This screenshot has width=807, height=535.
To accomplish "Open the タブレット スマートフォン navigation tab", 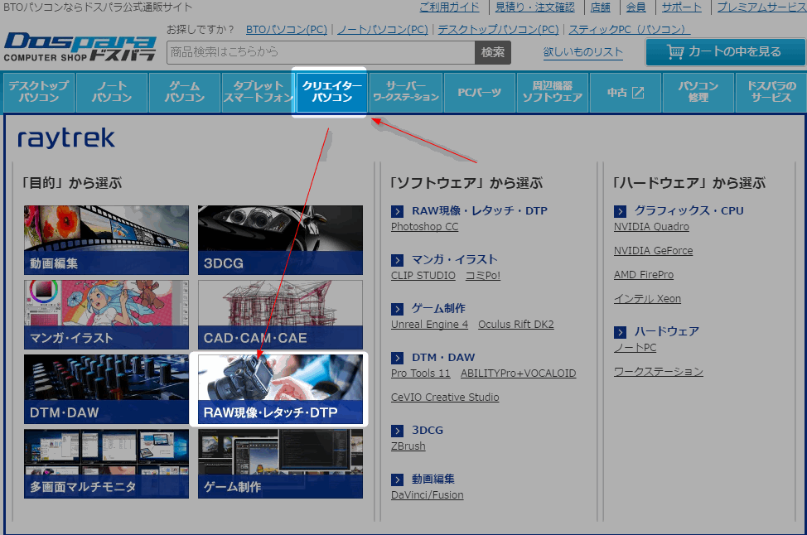I will coord(258,93).
